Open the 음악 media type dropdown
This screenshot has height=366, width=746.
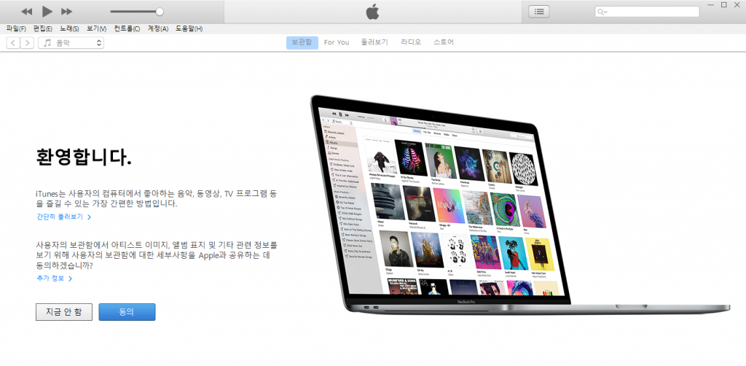[71, 43]
